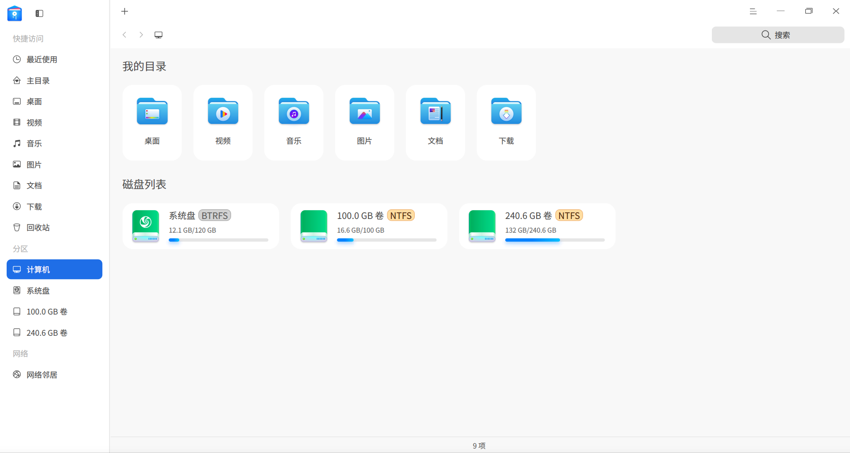Go forward with the right arrow
This screenshot has height=453, width=850.
(141, 35)
